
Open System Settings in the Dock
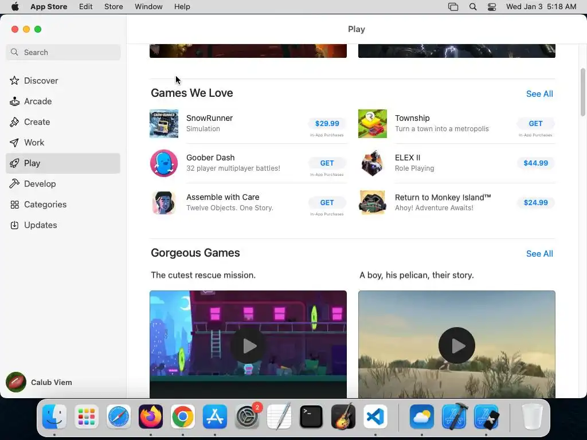[247, 417]
